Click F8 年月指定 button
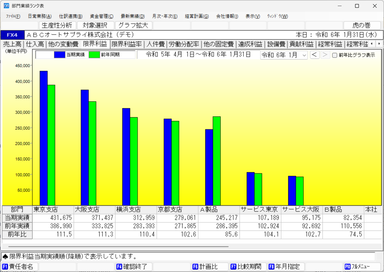Viewport: 384px width, 272px height. tap(286, 266)
